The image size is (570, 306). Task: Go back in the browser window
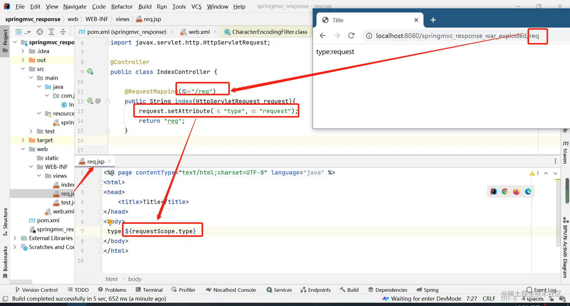pos(323,35)
